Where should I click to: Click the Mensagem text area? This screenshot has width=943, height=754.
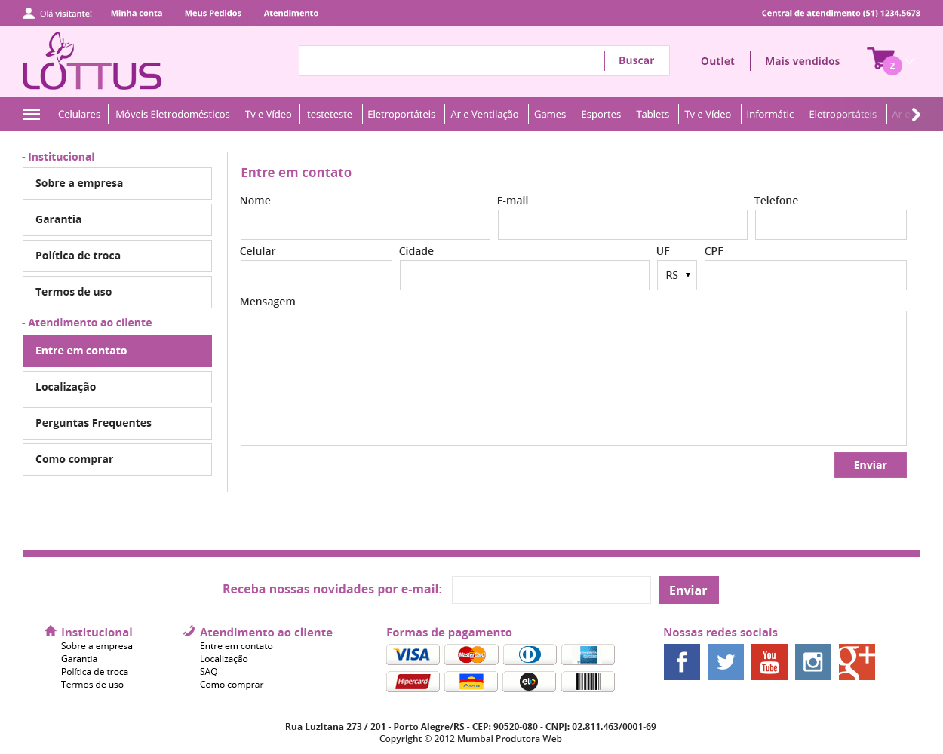tap(573, 378)
